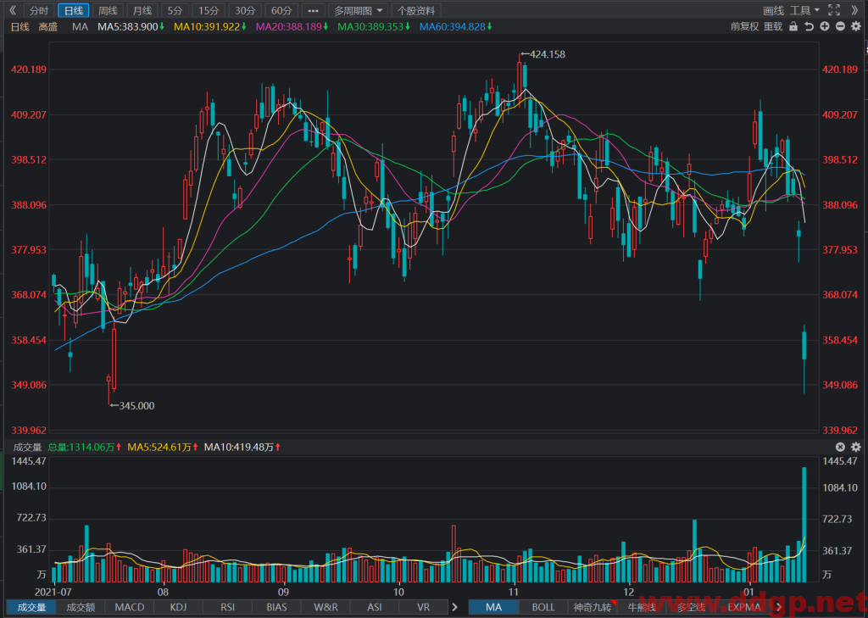Switch to 30分 minute chart
This screenshot has height=618, width=868.
pos(245,10)
